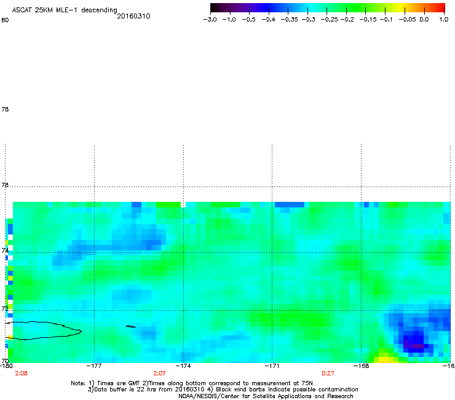The image size is (455, 400).
Task: Select the red time stamp 0:27
Action: coord(328,374)
